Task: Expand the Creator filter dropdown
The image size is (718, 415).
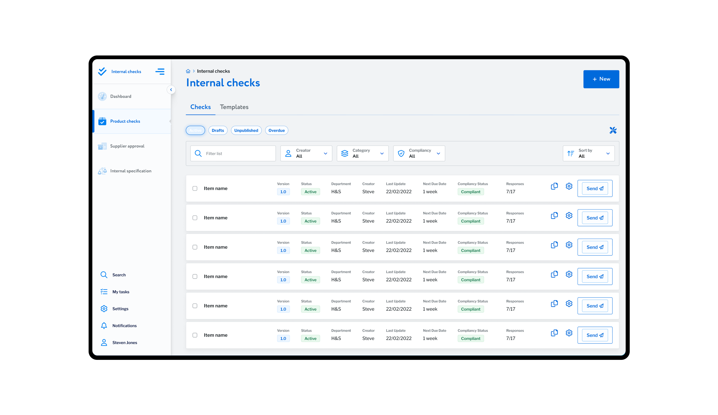Action: click(306, 153)
